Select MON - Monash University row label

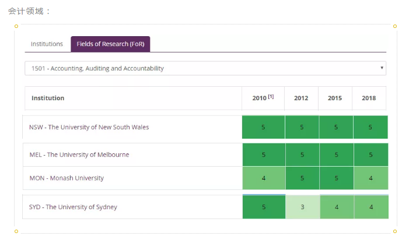point(67,178)
